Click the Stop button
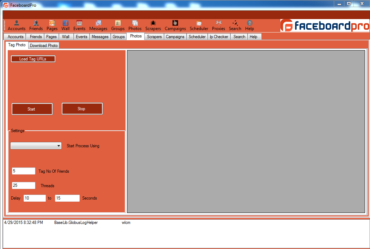This screenshot has width=370, height=249. (82, 109)
